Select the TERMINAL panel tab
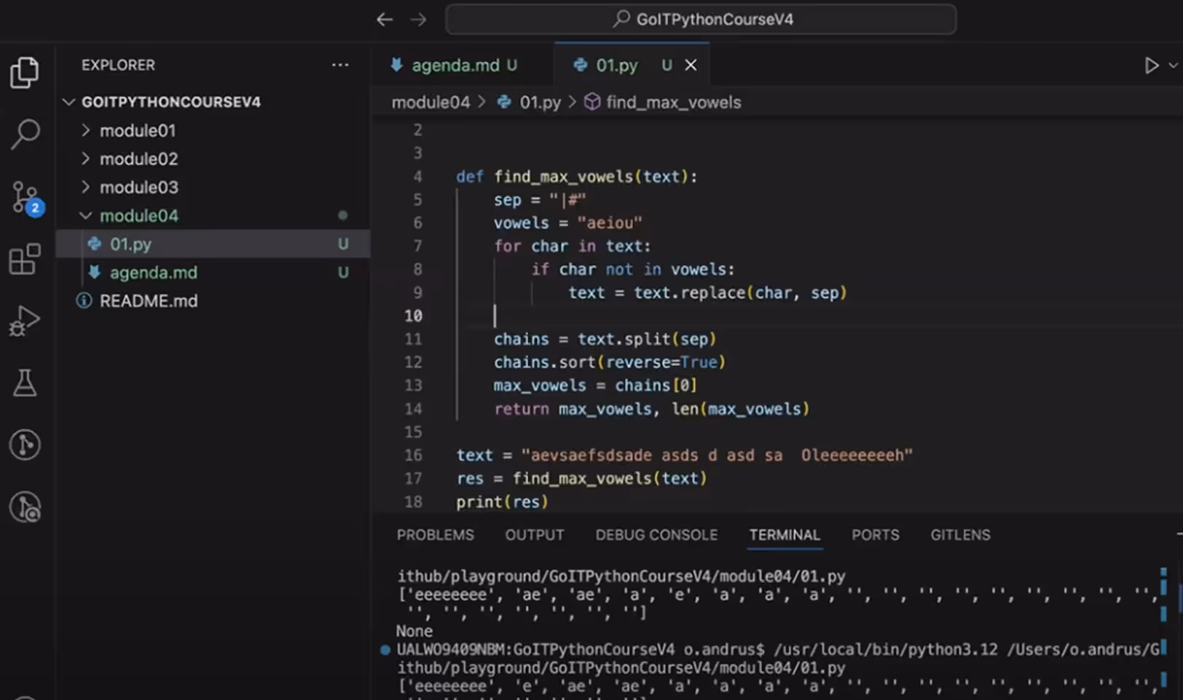The image size is (1183, 700). 785,535
